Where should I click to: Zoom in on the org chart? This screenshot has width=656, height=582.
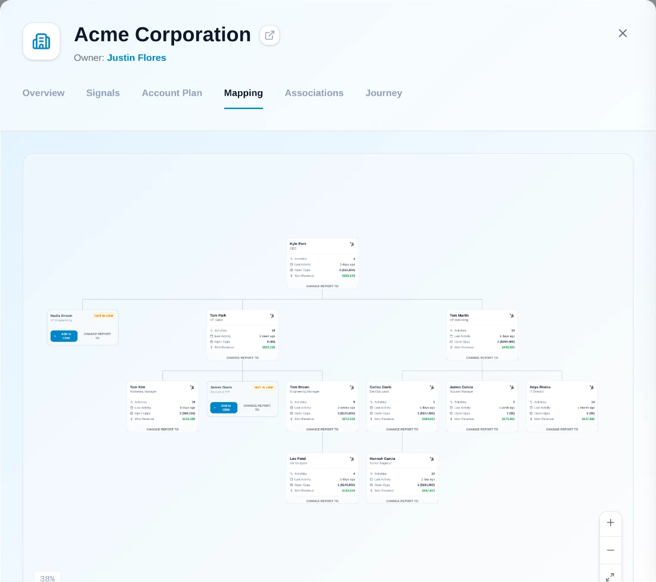click(x=611, y=522)
